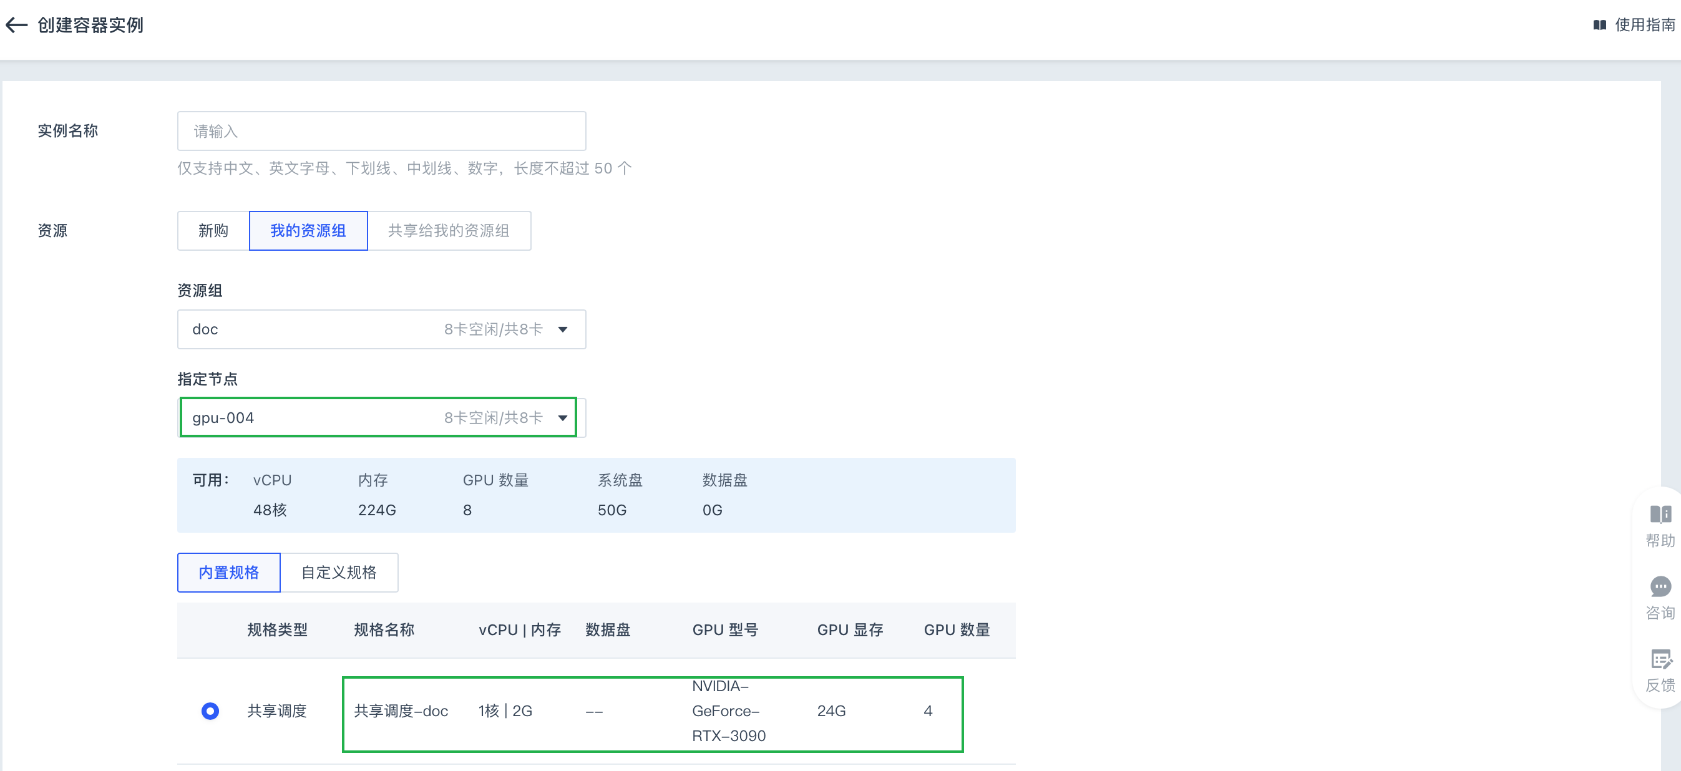
Task: Click the vCPU | 内存 column header
Action: pyautogui.click(x=519, y=630)
